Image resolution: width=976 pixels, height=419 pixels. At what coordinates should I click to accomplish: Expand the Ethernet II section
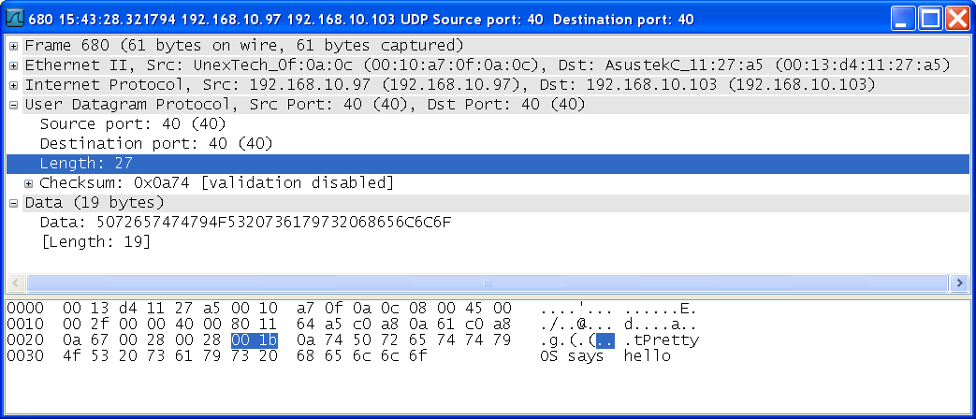point(13,65)
